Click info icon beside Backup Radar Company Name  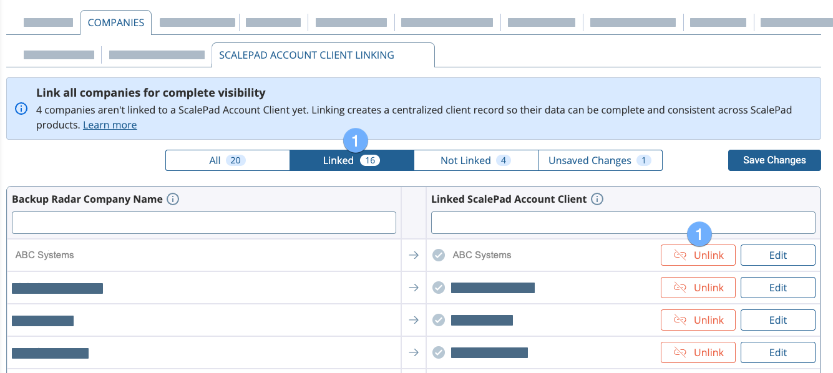pos(173,200)
